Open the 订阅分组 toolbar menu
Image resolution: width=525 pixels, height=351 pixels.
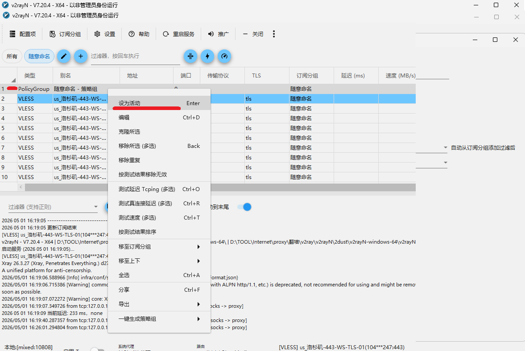point(65,34)
